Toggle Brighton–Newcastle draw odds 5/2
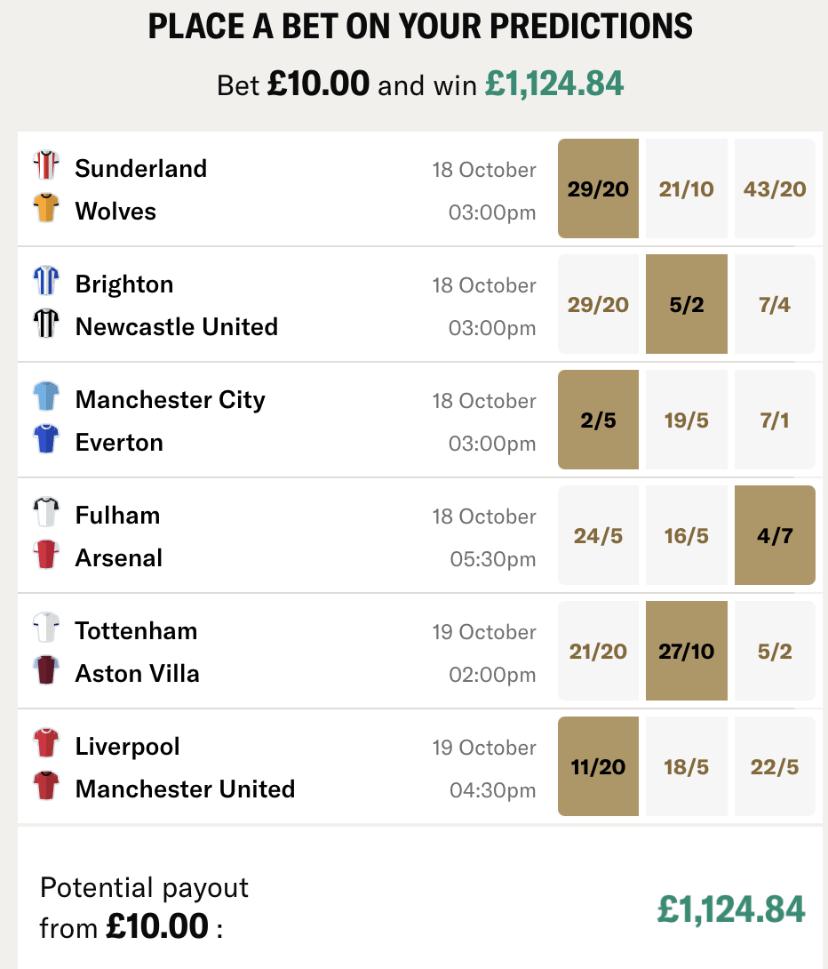Viewport: 828px width, 969px height. click(687, 304)
